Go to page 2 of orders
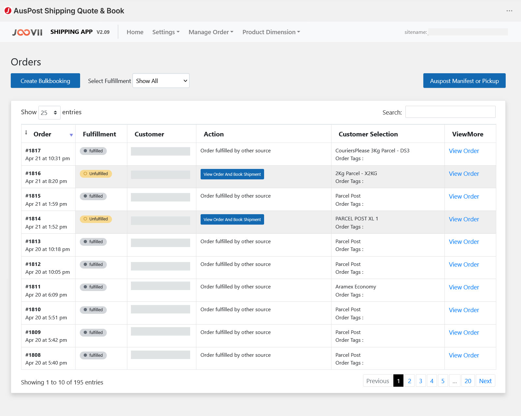The height and width of the screenshot is (416, 521). 409,381
